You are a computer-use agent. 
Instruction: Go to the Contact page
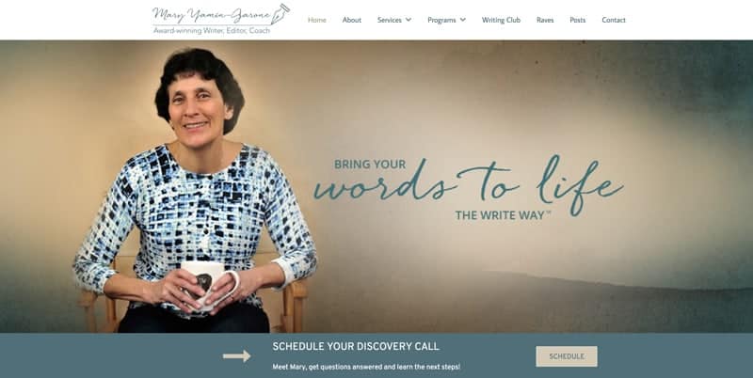tap(614, 20)
